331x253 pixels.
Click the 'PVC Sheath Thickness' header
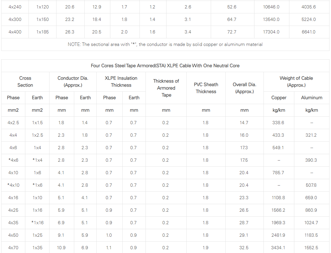coord(206,88)
